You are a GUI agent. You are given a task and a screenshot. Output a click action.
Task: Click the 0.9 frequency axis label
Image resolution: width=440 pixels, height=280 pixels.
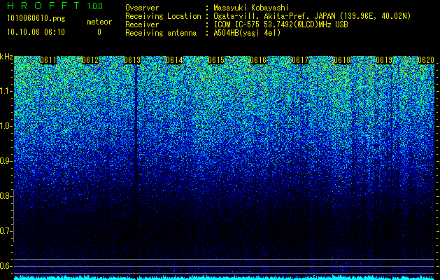tap(6, 161)
